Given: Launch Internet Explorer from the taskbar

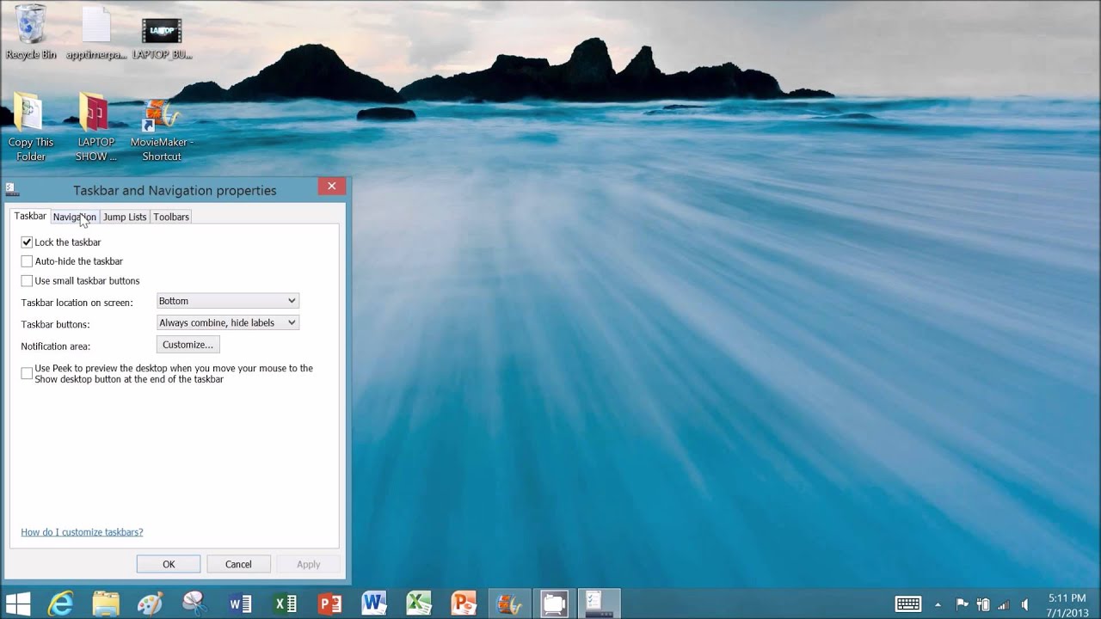Looking at the screenshot, I should coord(61,604).
